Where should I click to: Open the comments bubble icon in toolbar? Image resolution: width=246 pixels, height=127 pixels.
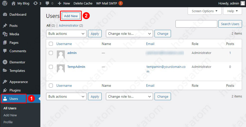click(47, 3)
